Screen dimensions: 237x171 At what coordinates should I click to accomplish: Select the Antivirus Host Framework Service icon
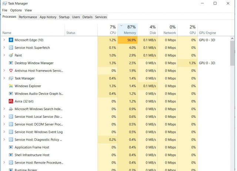[11, 71]
